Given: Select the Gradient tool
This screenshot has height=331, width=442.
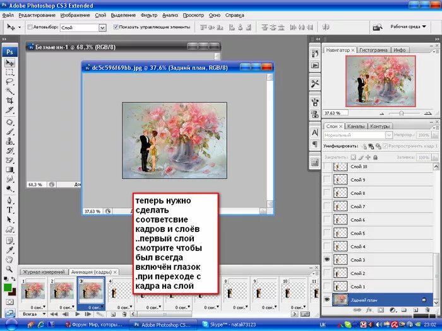Looking at the screenshot, I should click(9, 170).
